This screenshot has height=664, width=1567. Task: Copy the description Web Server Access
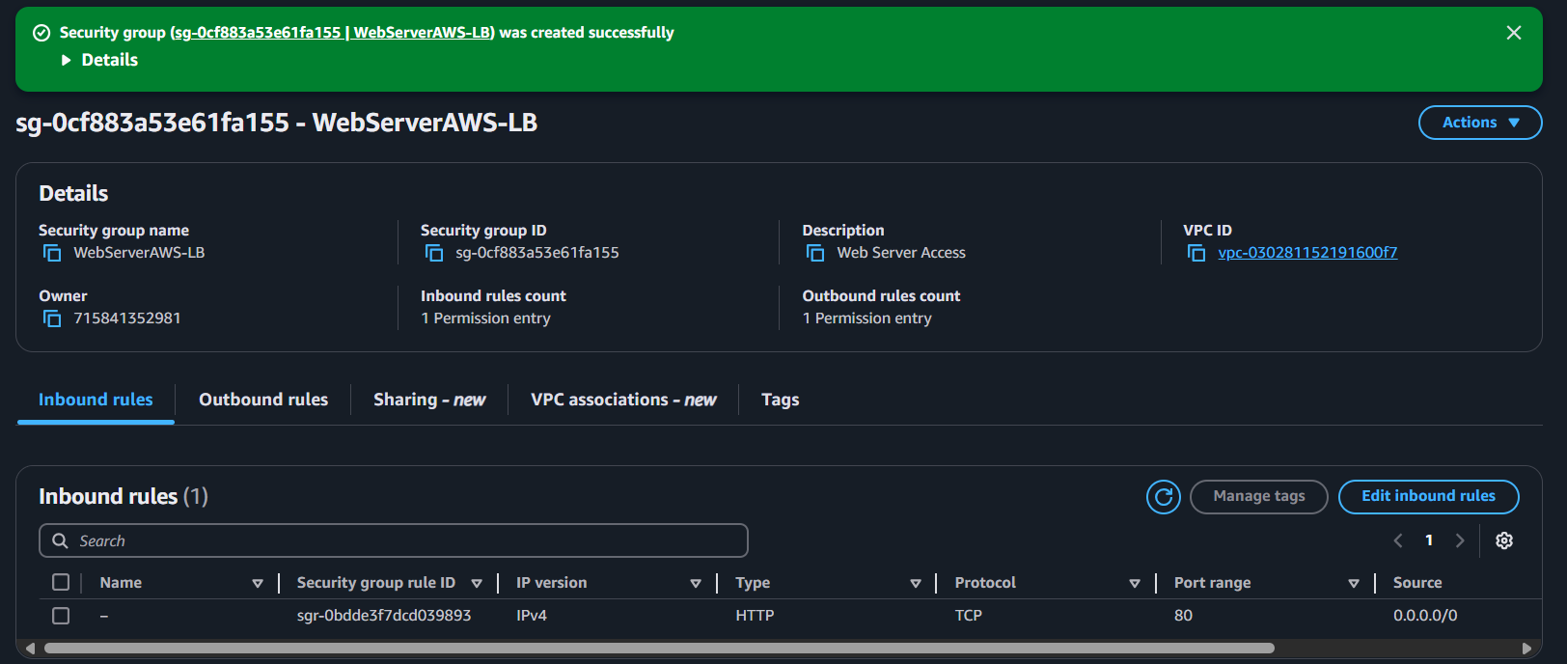815,253
